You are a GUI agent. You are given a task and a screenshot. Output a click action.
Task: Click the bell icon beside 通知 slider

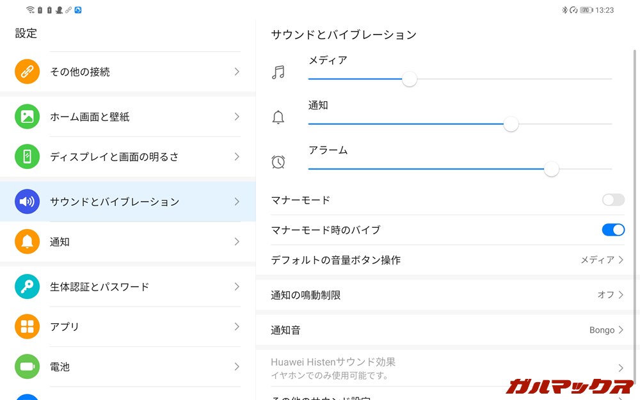tap(280, 117)
